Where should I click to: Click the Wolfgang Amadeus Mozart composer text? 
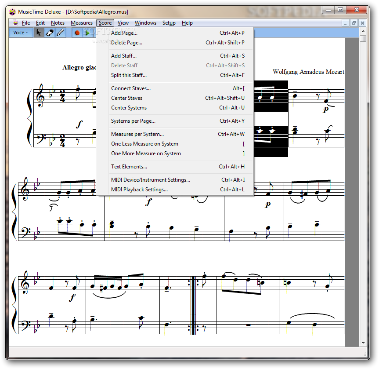coord(308,72)
